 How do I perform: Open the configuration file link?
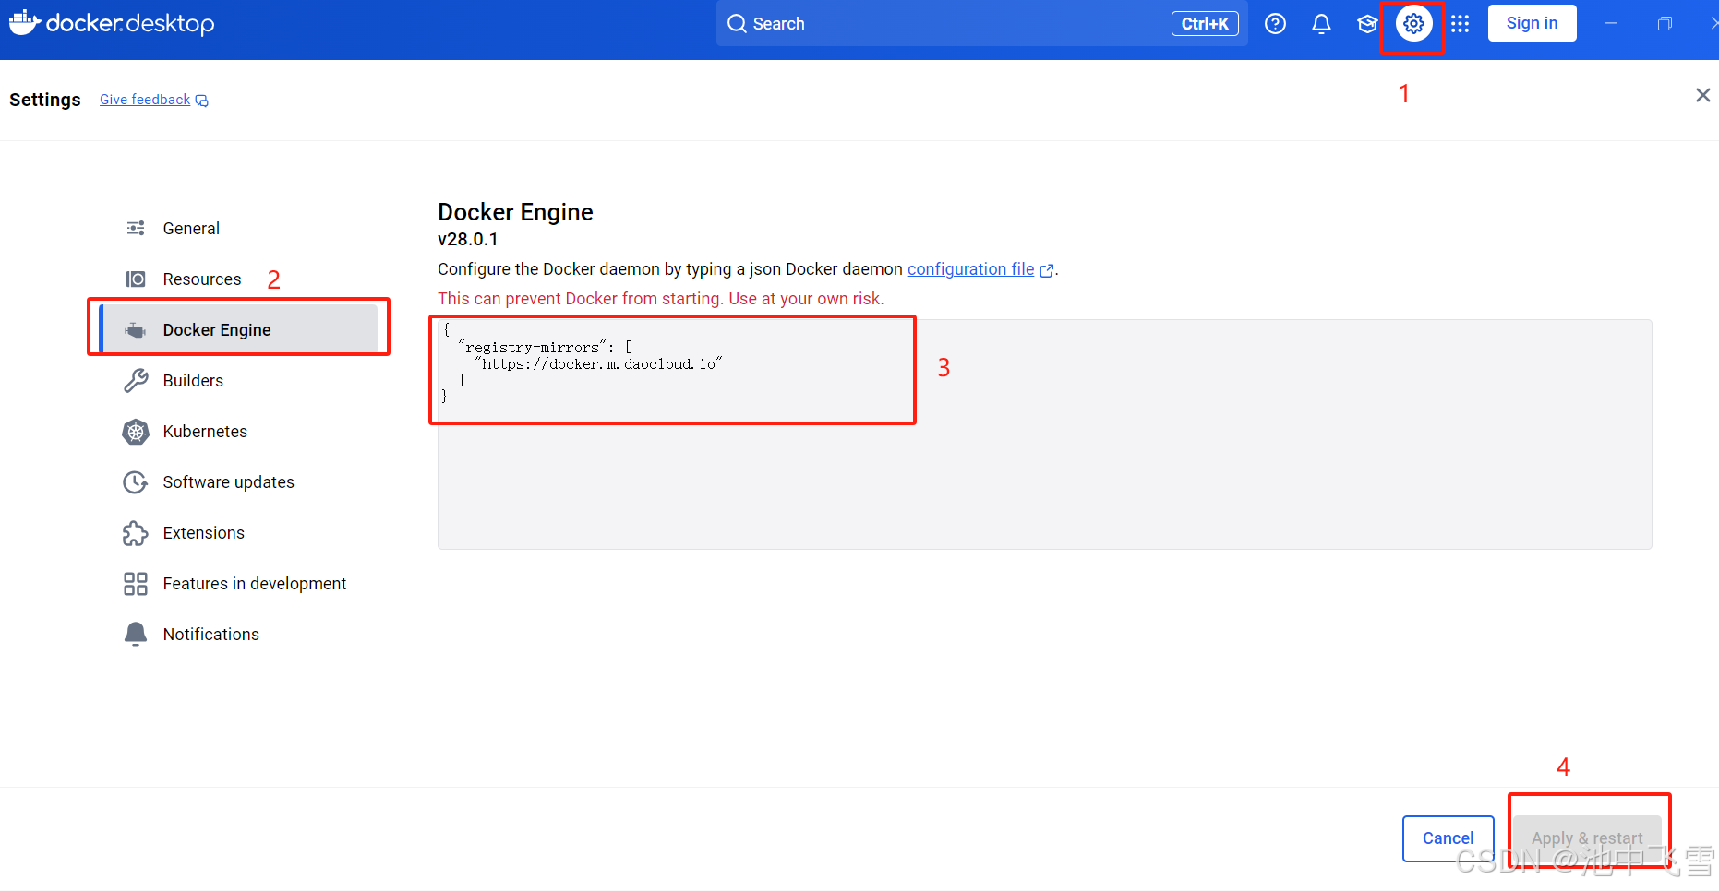pos(970,268)
